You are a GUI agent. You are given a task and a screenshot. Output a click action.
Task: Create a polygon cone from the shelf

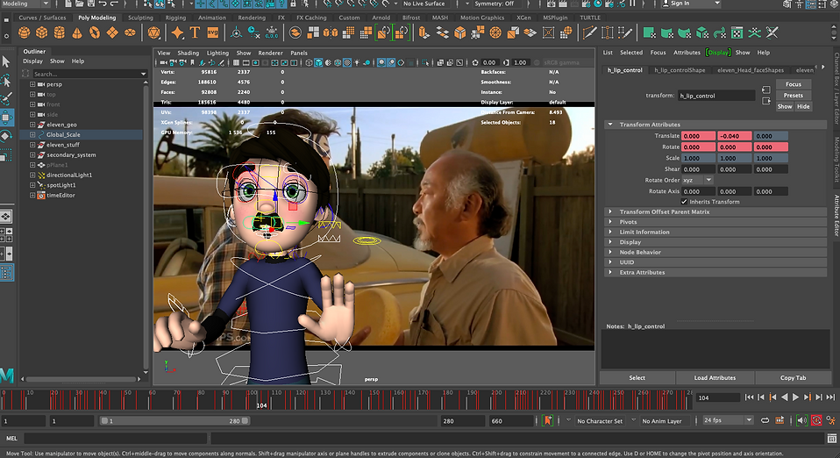coord(77,32)
